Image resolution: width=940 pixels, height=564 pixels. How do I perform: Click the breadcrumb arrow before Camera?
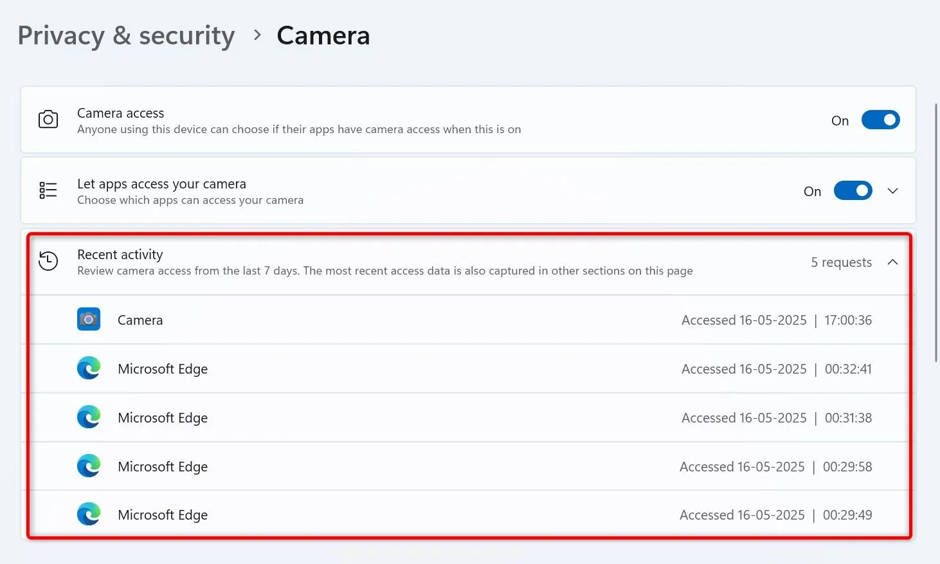[257, 35]
